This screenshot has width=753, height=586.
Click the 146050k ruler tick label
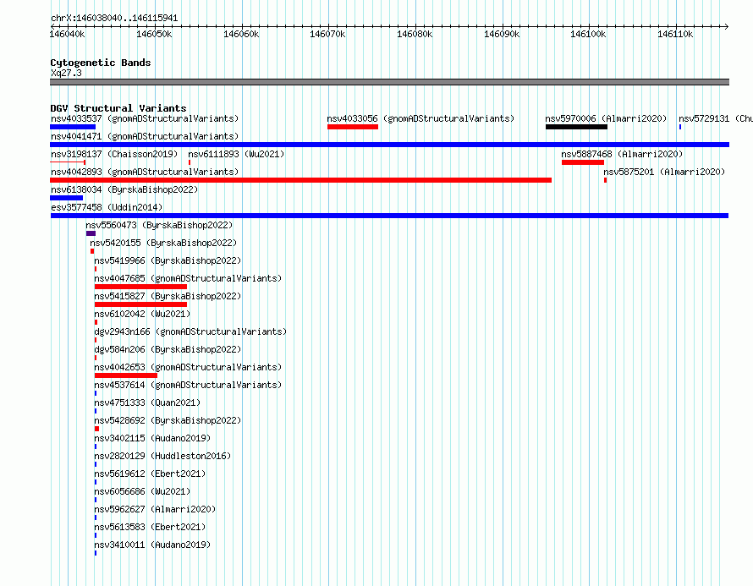[154, 34]
